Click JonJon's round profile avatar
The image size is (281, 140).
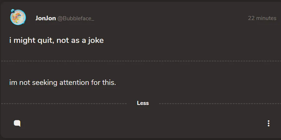coord(18,17)
